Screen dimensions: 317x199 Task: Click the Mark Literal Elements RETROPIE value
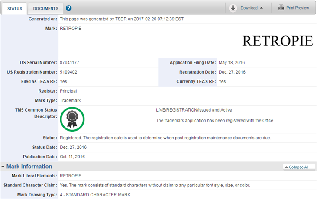tap(71, 176)
